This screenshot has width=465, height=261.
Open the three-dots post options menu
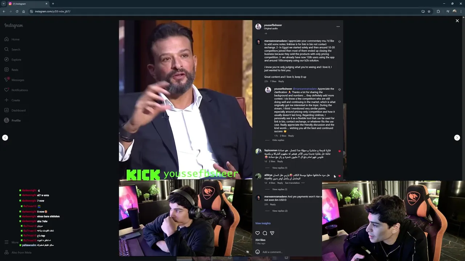click(338, 26)
